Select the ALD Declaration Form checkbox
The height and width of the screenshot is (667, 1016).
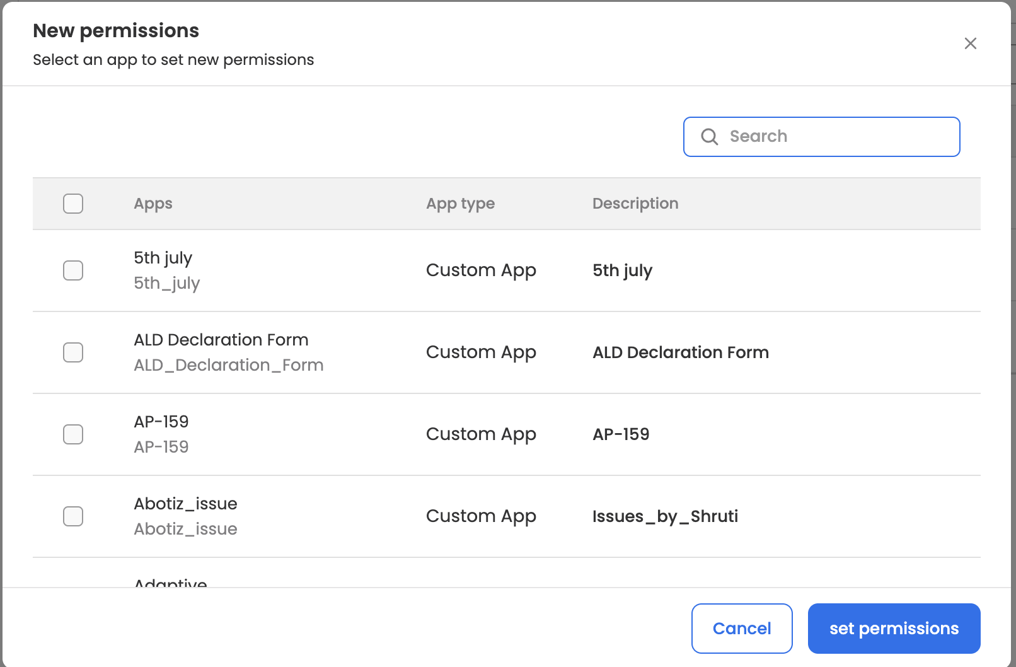[73, 352]
